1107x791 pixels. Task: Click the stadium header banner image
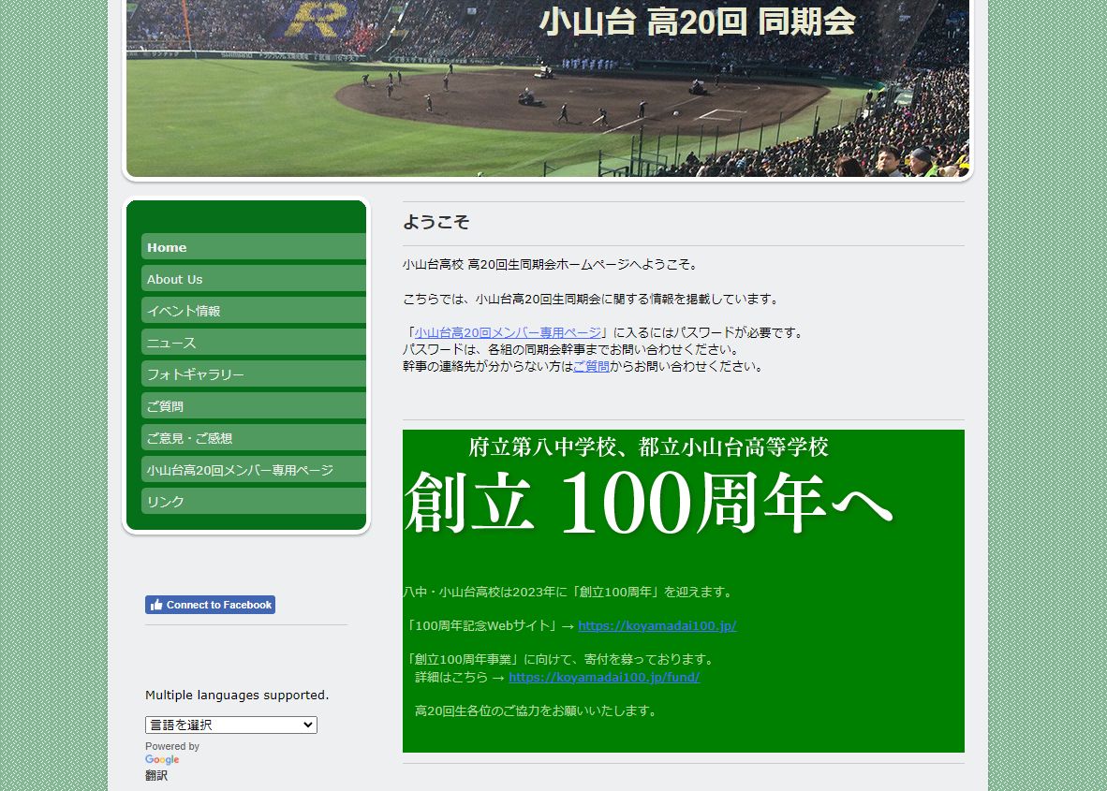[x=548, y=89]
